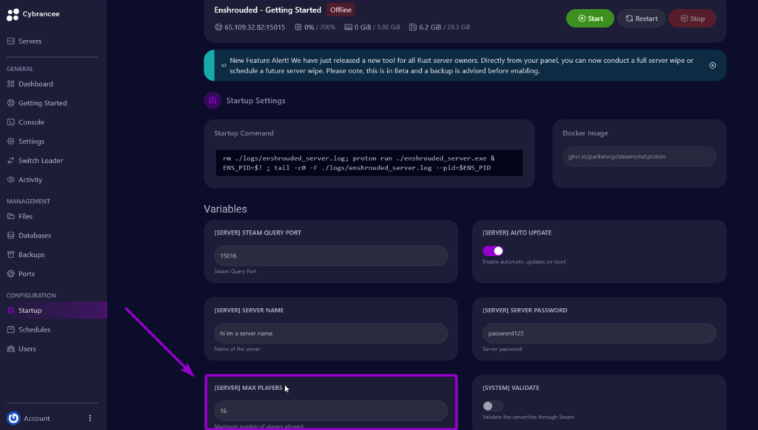This screenshot has height=430, width=758.
Task: Open Settings in General section
Action: [31, 141]
